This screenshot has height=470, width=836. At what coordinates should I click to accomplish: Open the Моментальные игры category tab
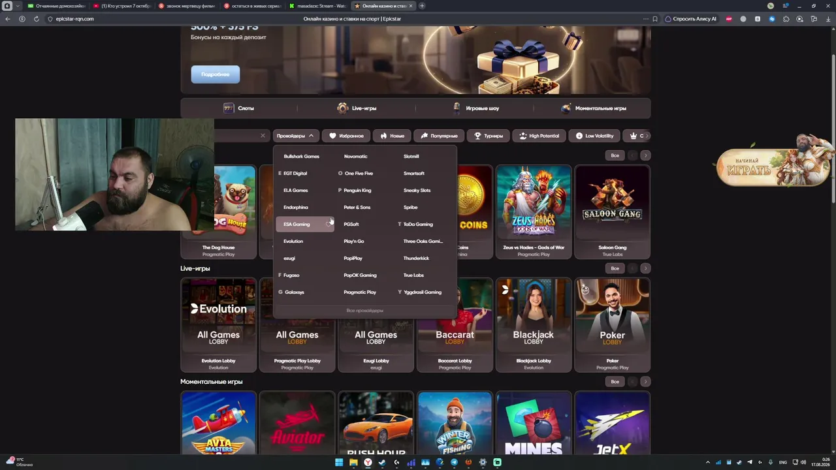point(592,108)
